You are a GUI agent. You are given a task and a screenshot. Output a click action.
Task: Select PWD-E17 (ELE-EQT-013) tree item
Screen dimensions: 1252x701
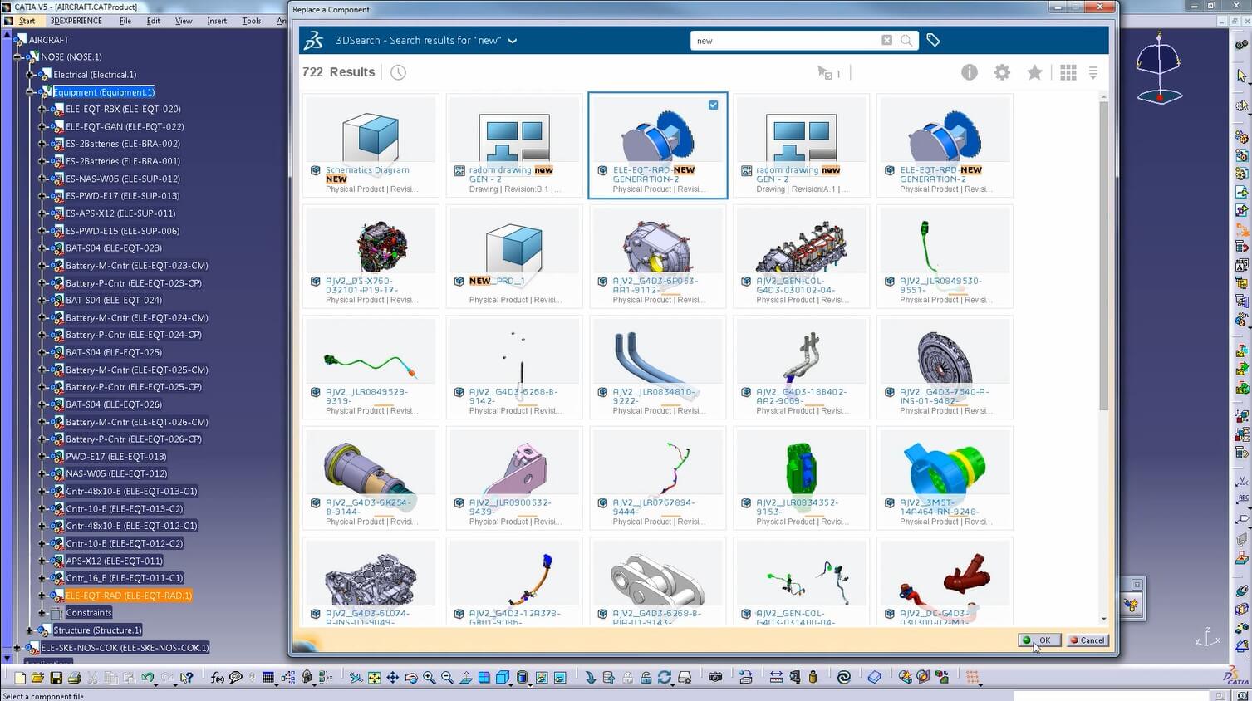click(x=116, y=457)
